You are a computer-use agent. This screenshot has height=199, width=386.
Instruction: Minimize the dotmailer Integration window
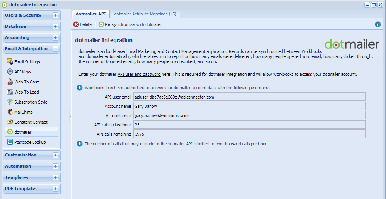[x=367, y=5]
